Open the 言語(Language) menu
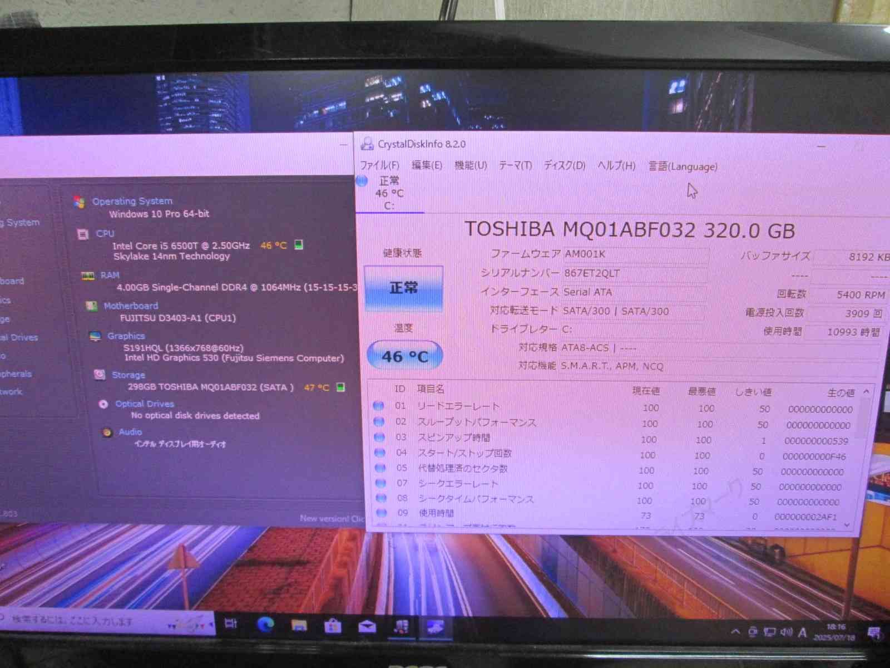Screen dimensions: 890x668 pyautogui.click(x=683, y=166)
